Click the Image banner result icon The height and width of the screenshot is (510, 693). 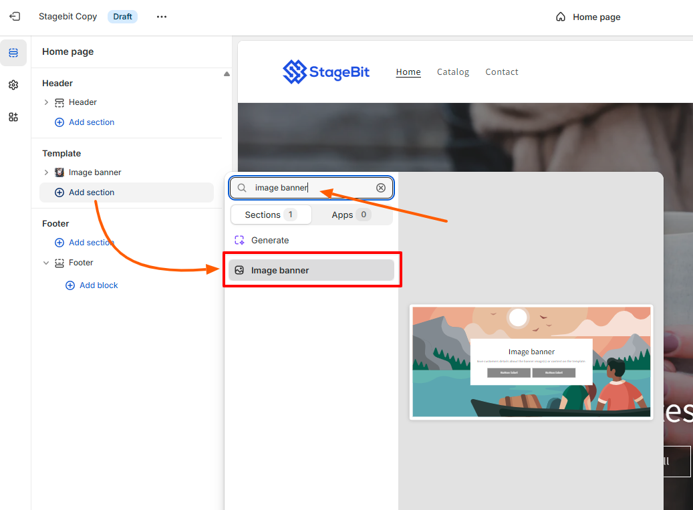pyautogui.click(x=239, y=271)
